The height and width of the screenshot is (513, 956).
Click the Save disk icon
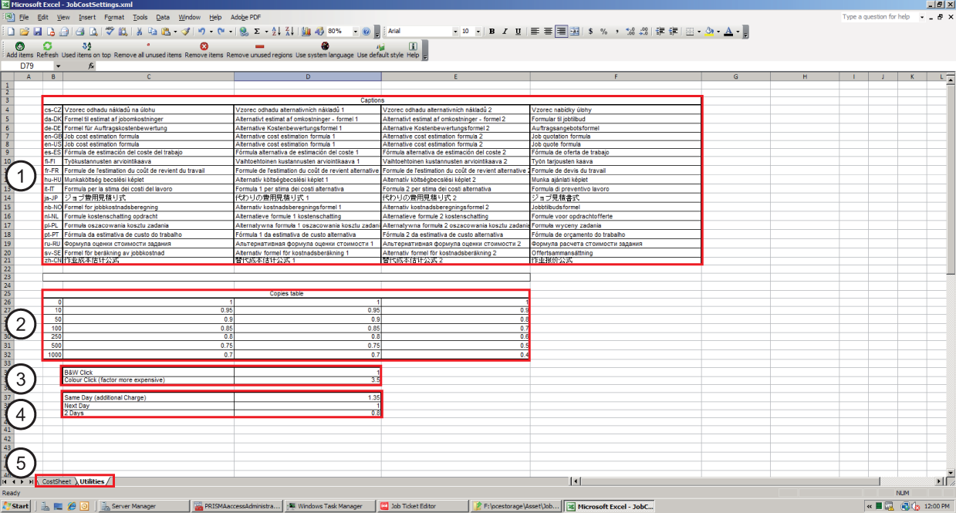point(36,32)
